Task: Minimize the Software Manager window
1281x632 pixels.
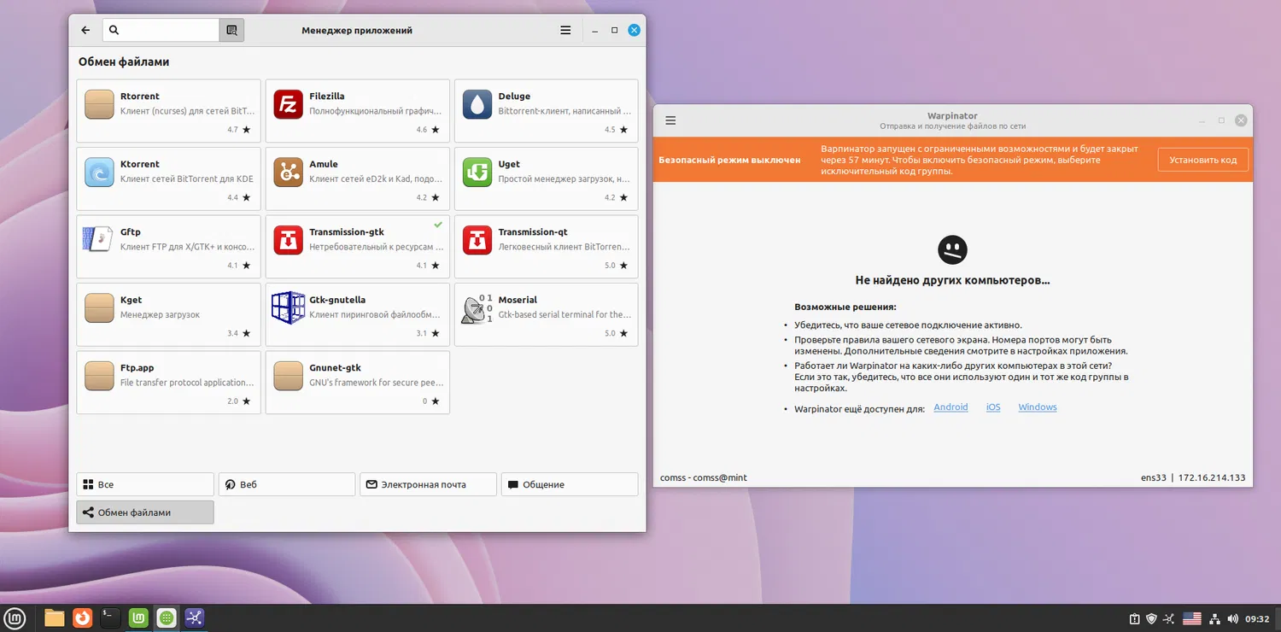Action: pos(594,30)
